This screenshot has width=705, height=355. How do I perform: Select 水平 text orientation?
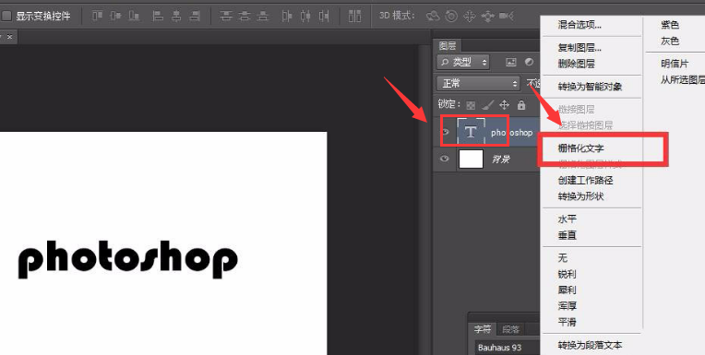tap(567, 219)
